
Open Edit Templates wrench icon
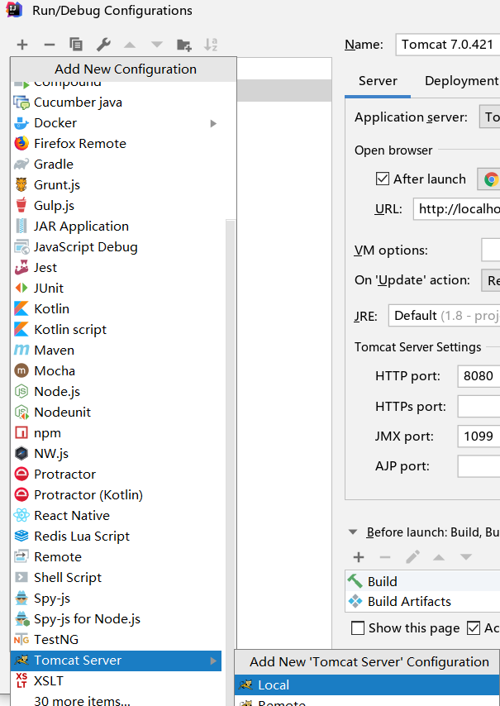(x=103, y=44)
